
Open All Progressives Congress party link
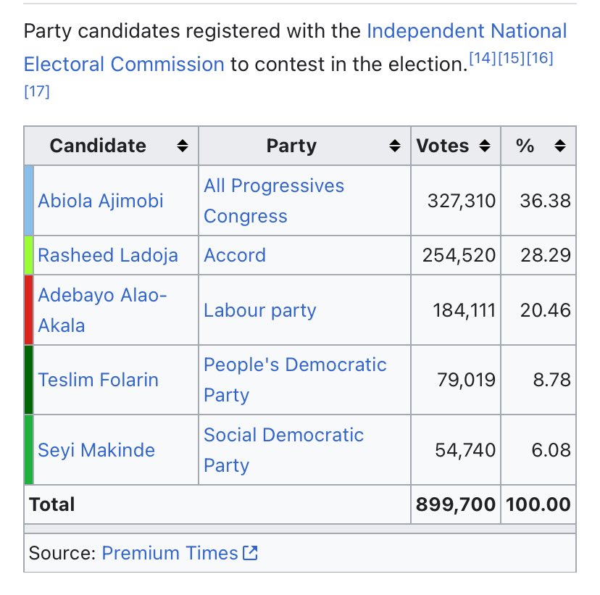[274, 201]
